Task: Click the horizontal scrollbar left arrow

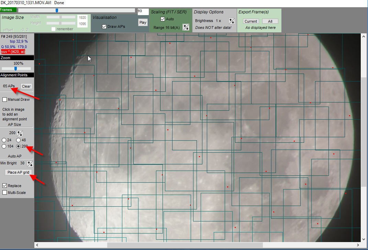Action: click(x=37, y=245)
